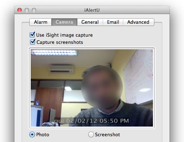Viewport: 184px width, 142px height.
Task: Zoom the iAlertU window
Action: coord(34,10)
